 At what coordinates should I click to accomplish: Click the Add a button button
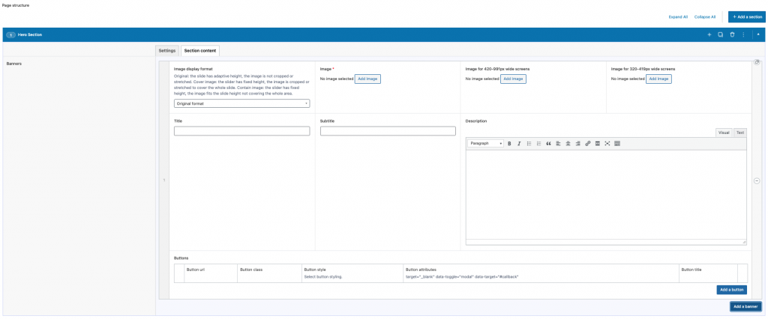coord(732,290)
